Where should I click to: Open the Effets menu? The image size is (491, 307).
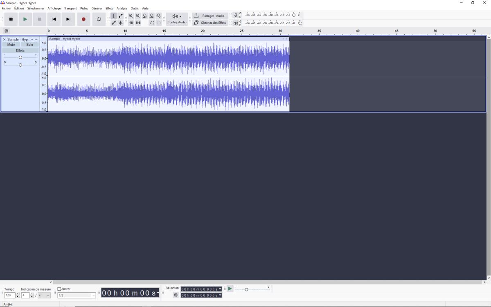click(x=109, y=8)
